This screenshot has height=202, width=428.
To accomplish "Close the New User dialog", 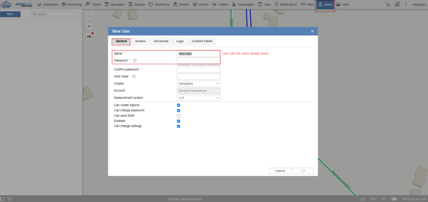I will tap(312, 31).
